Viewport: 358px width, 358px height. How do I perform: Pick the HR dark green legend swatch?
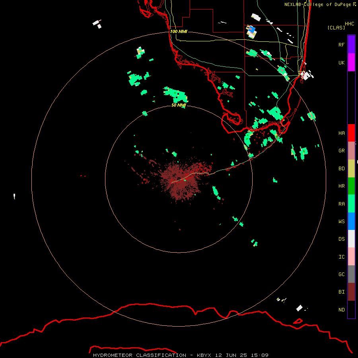[x=351, y=186]
